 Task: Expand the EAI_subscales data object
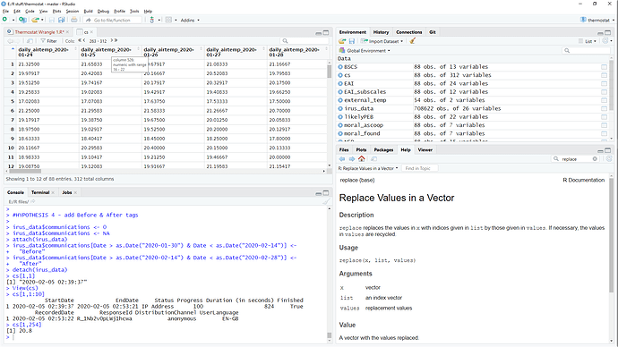(x=340, y=92)
